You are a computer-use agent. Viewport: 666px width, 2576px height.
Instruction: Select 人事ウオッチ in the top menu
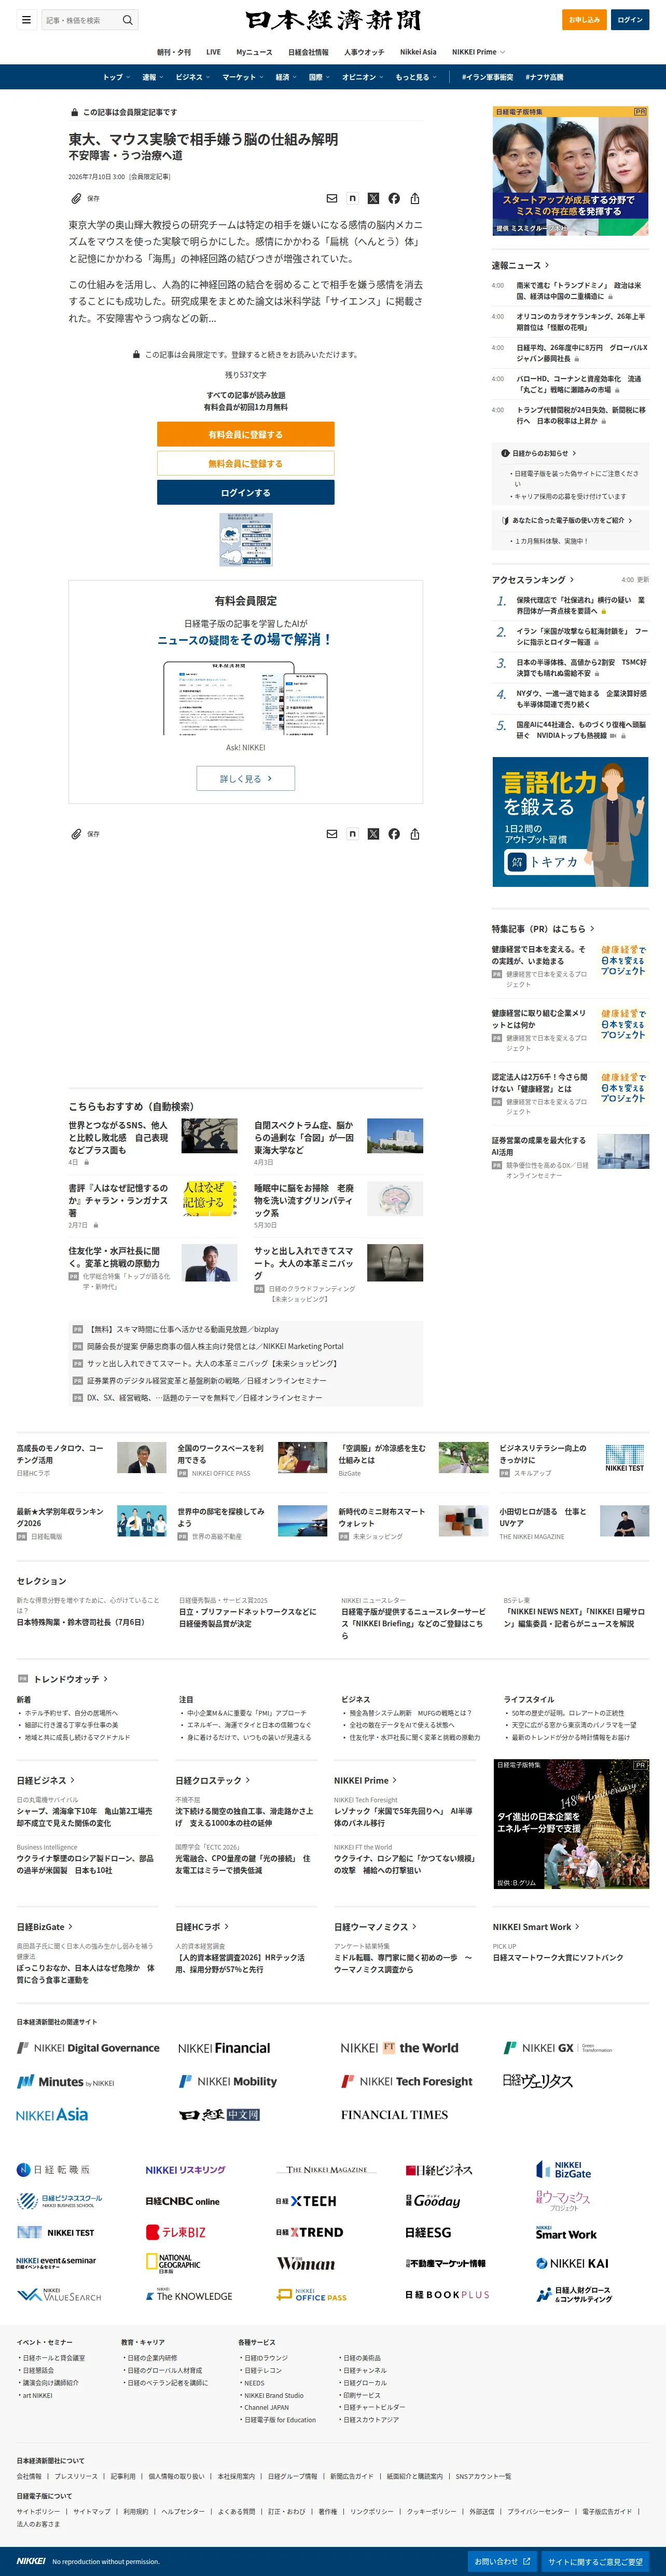(x=365, y=52)
